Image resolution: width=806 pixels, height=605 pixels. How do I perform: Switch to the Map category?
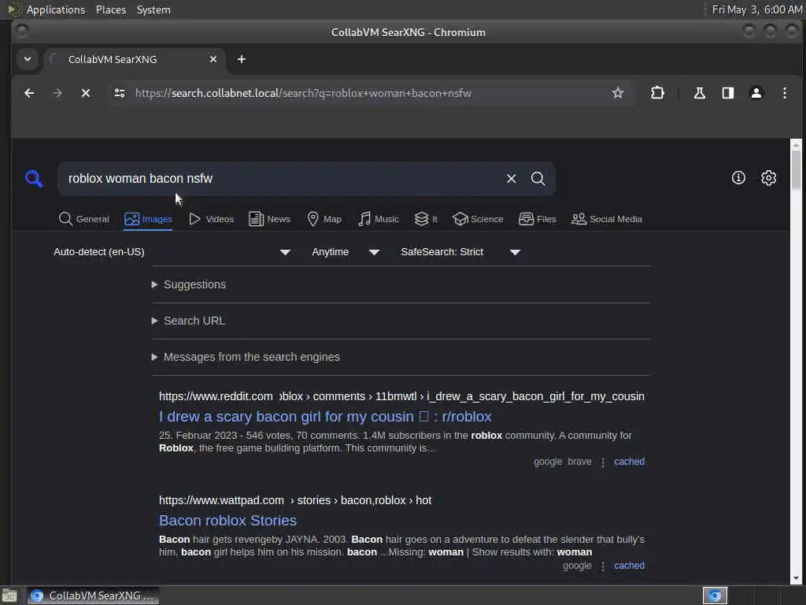click(324, 219)
